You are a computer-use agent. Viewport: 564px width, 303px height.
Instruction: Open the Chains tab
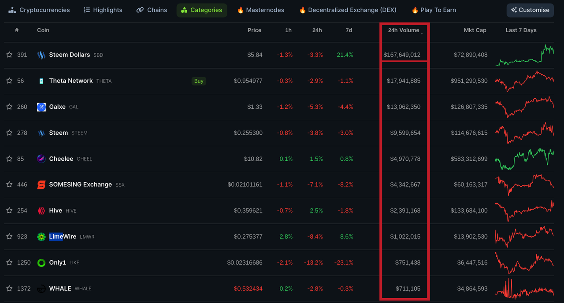click(x=152, y=10)
